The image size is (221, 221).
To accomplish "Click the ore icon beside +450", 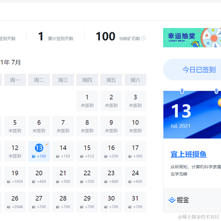I will [x=34, y=181].
